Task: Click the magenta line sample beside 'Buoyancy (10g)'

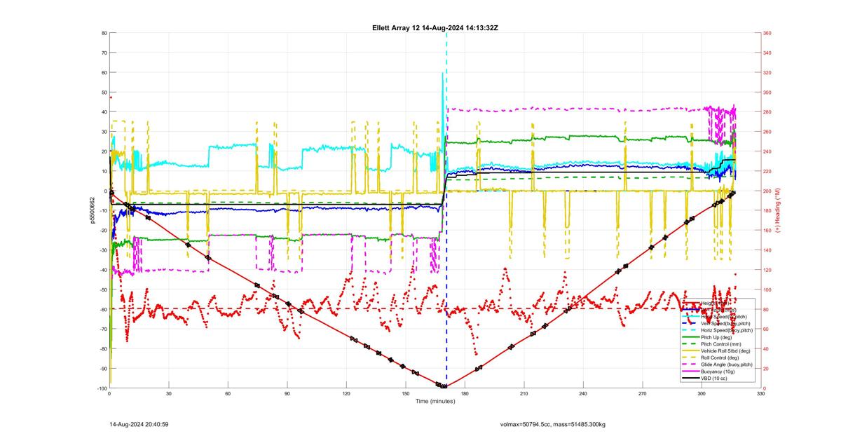Action: coord(690,372)
